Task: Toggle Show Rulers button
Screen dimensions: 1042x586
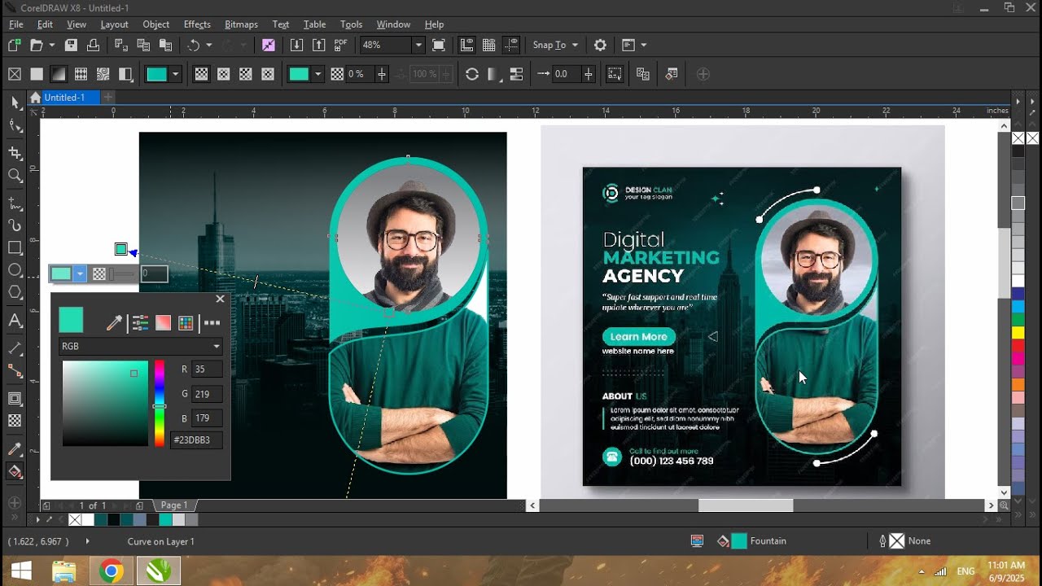Action: [x=466, y=46]
